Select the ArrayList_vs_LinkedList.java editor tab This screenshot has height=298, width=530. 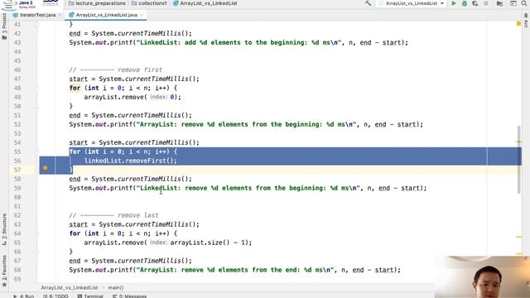(x=106, y=15)
